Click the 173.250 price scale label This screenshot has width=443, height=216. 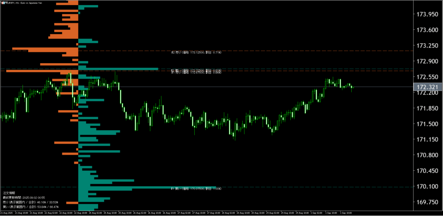pos(427,45)
